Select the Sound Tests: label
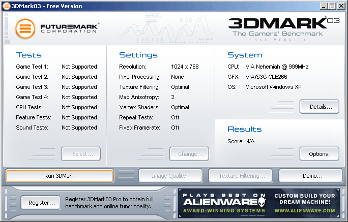This screenshot has width=348, height=222. pos(32,128)
